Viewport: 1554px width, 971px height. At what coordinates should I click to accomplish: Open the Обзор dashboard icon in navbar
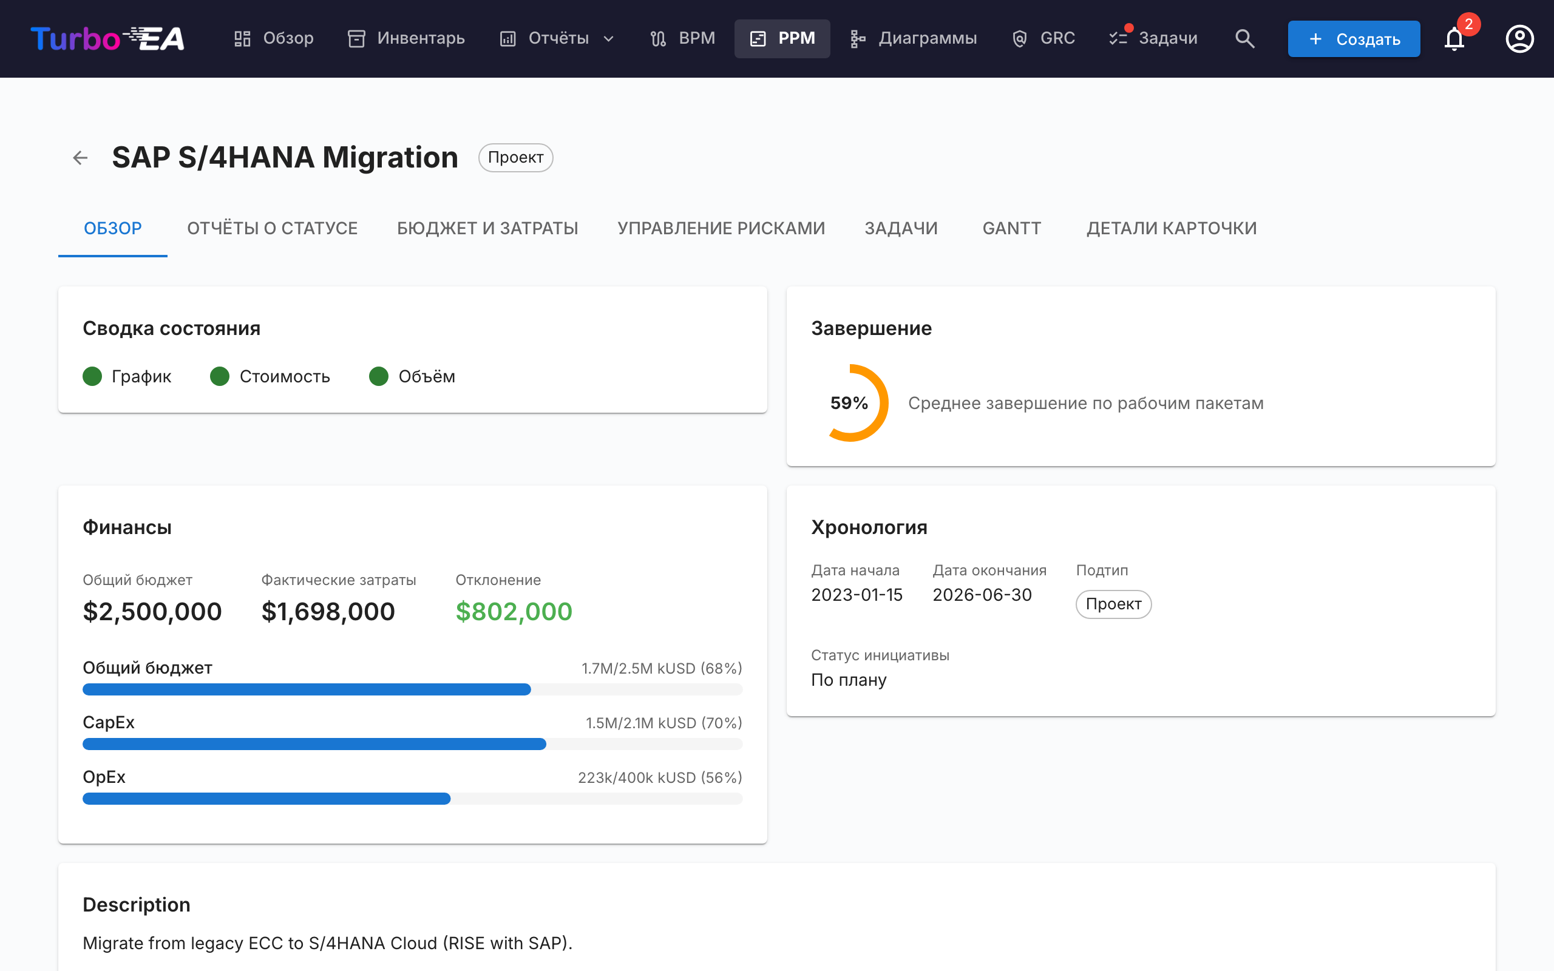(x=242, y=38)
